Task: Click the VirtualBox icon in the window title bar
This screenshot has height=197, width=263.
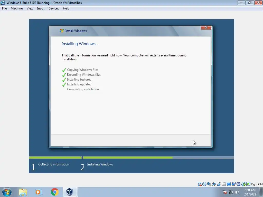Action: (3, 3)
